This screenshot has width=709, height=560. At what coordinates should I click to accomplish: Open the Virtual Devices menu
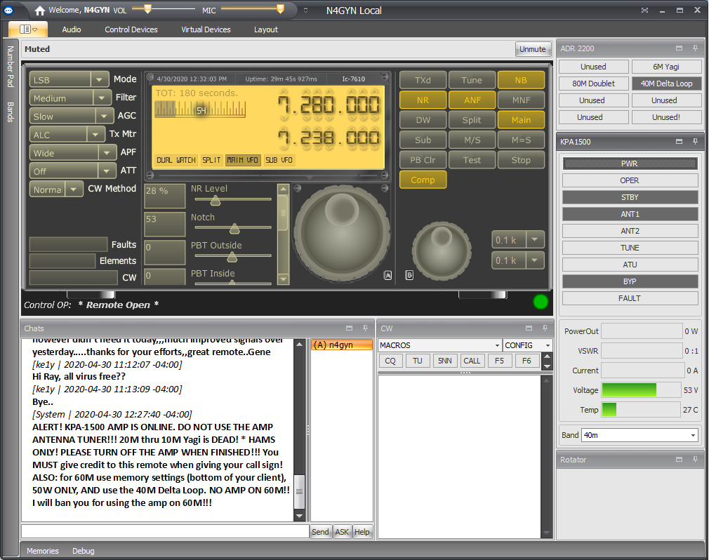pos(206,29)
